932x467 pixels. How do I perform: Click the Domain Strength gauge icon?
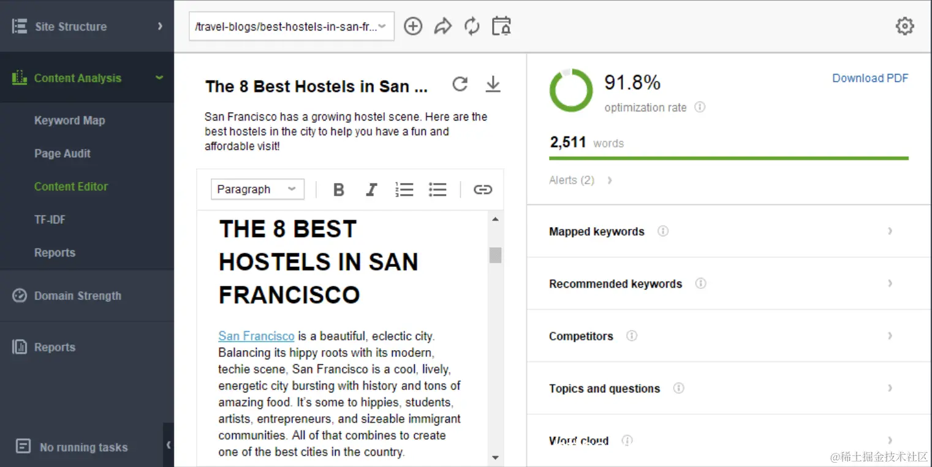click(20, 296)
